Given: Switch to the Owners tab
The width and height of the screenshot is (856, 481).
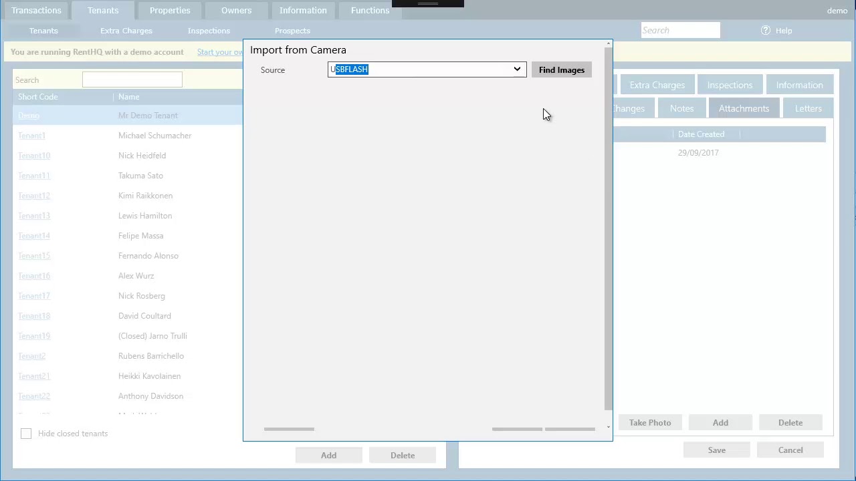Looking at the screenshot, I should coord(236,11).
